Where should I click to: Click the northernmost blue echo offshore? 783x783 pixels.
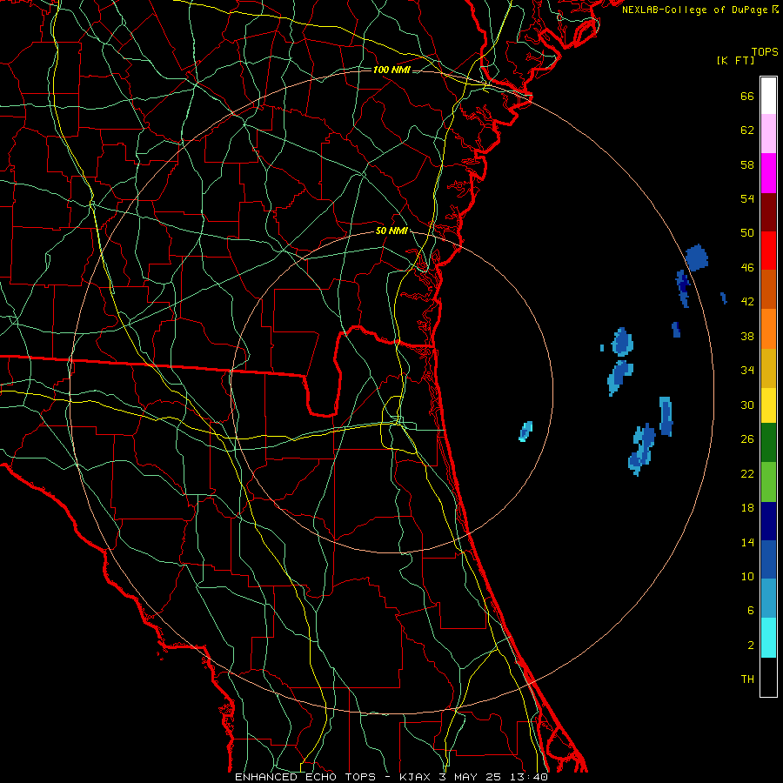697,258
